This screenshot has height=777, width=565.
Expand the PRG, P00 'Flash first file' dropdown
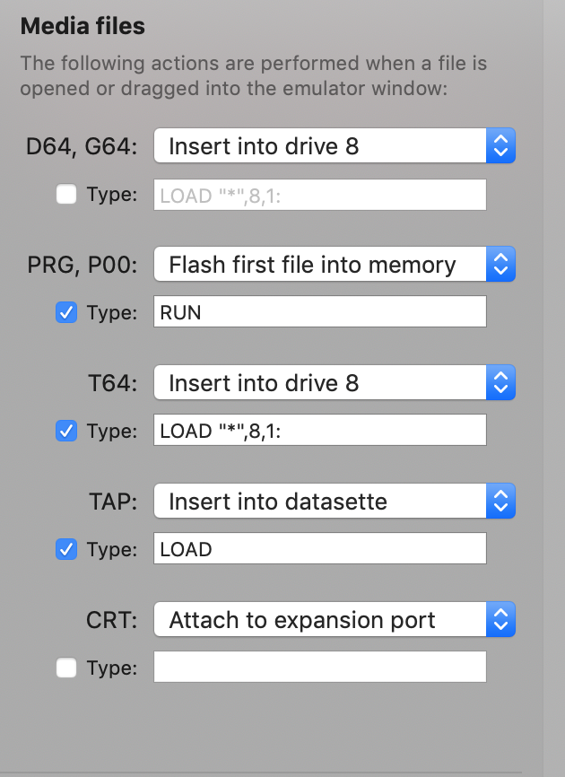pos(335,264)
